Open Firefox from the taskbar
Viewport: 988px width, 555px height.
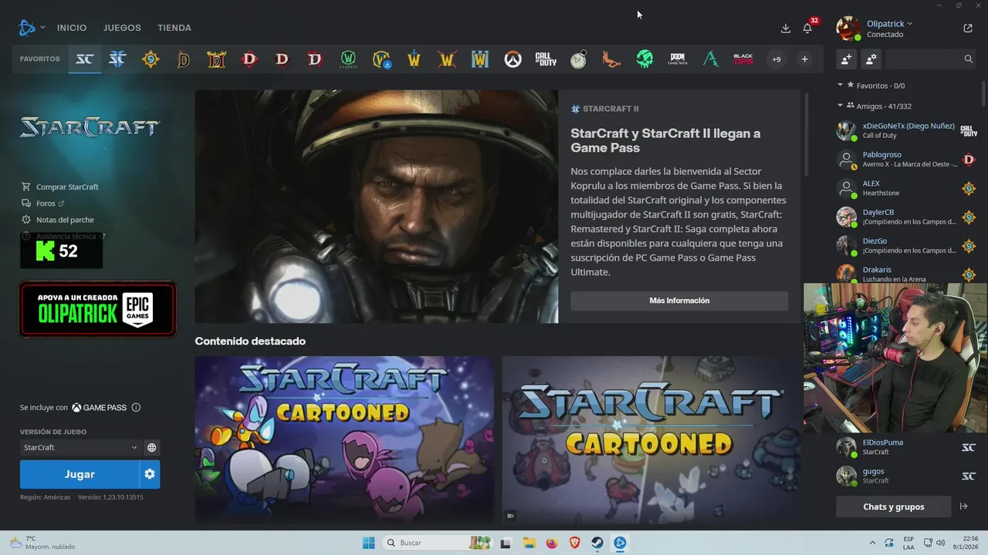551,543
